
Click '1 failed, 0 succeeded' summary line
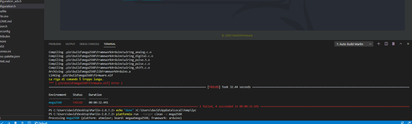tap(229, 106)
